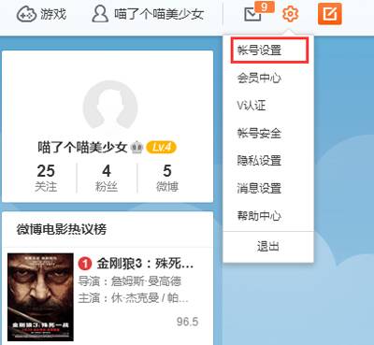Click the 微博电影热议榜 heading
374x345 pixels.
click(x=62, y=229)
